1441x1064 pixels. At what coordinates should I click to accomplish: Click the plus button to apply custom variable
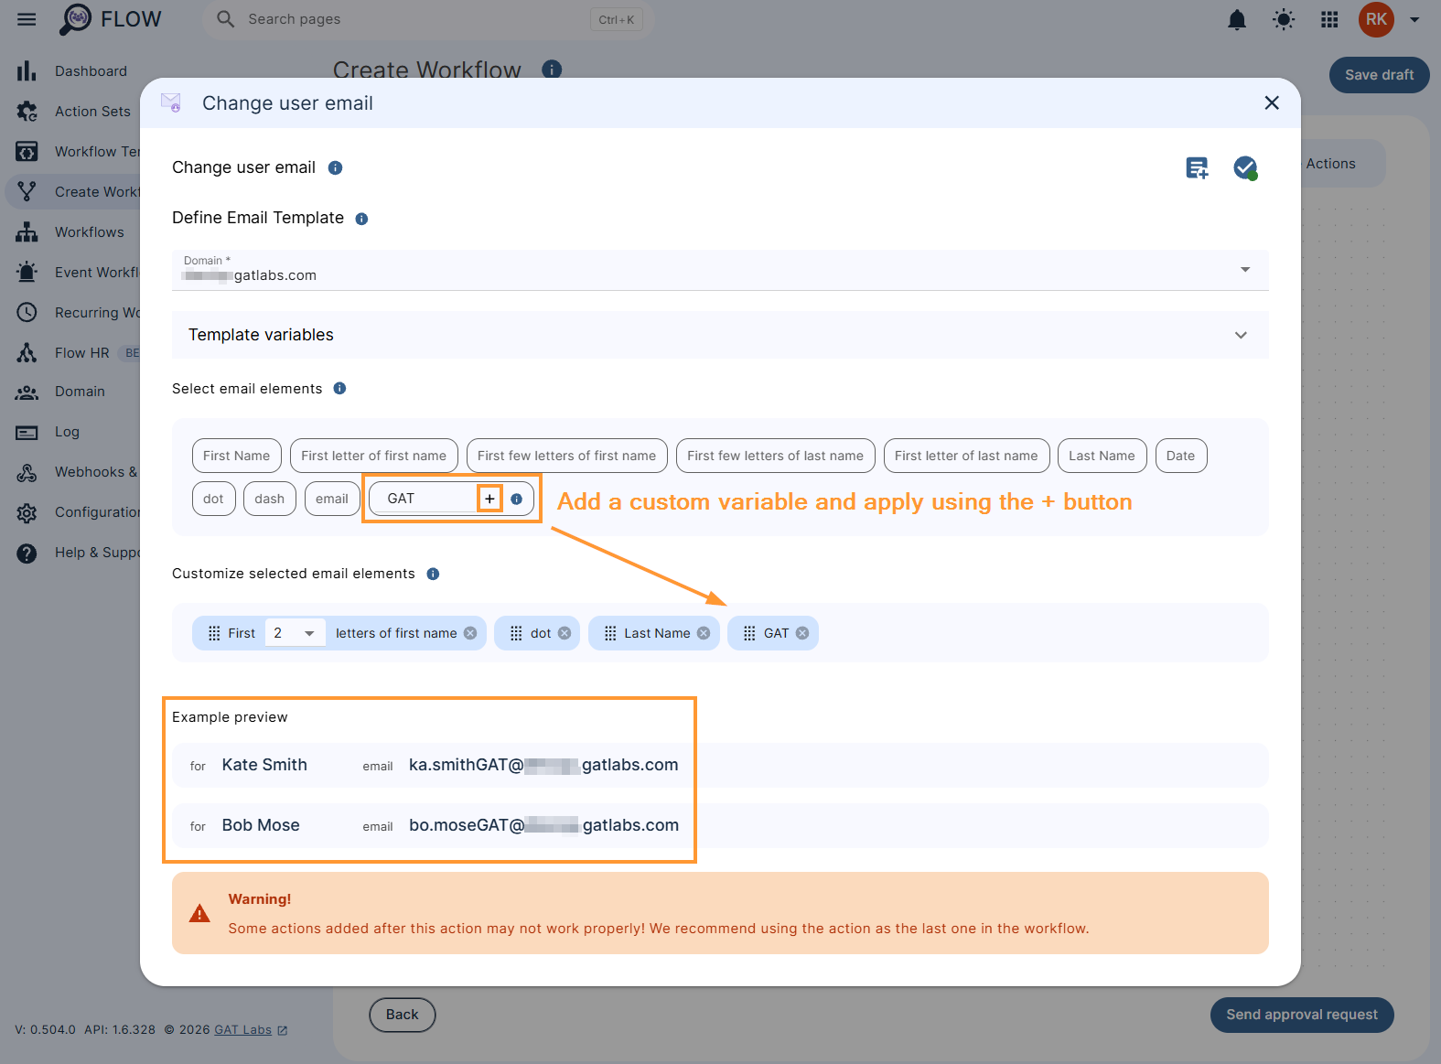tap(489, 499)
